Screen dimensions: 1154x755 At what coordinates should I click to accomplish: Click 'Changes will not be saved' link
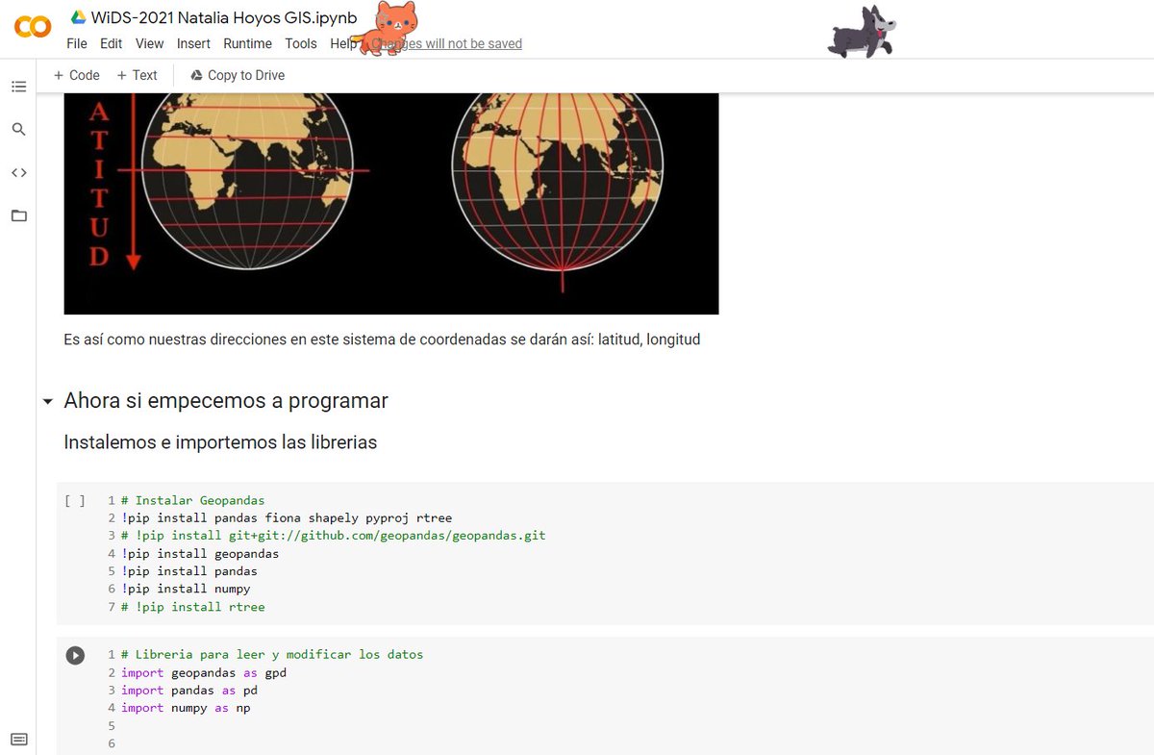click(x=447, y=43)
